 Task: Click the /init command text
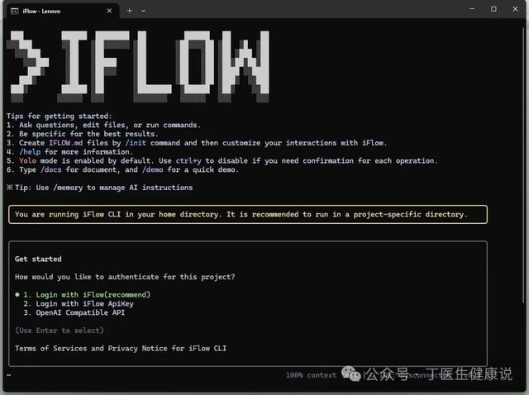click(136, 143)
